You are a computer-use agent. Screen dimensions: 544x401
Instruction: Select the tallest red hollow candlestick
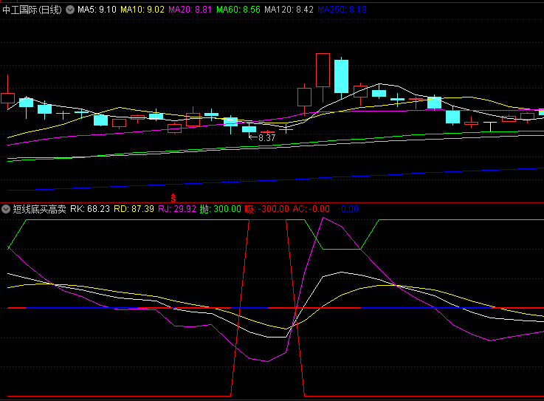pyautogui.click(x=322, y=70)
